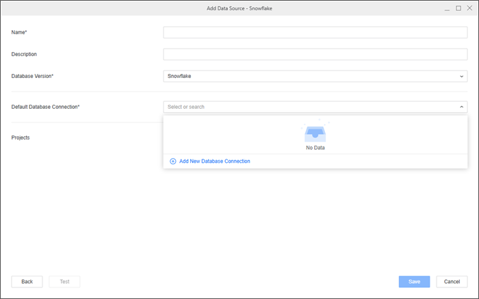The width and height of the screenshot is (479, 299).
Task: Click the No Data text
Action: point(315,148)
